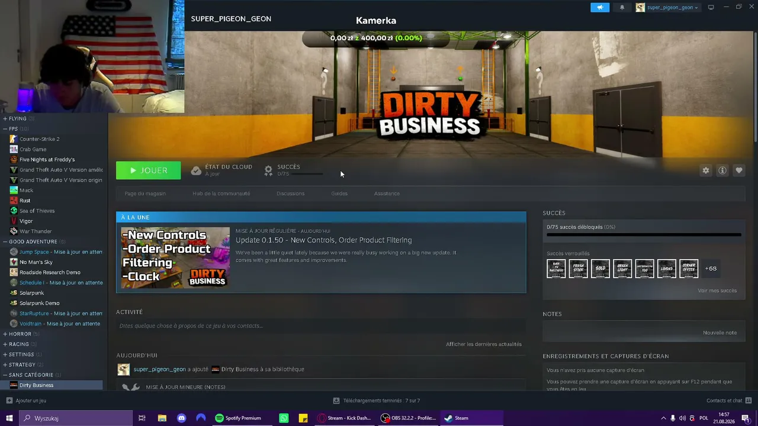Click the War Thunder game icon
Viewport: 758px width, 426px height.
click(x=14, y=231)
